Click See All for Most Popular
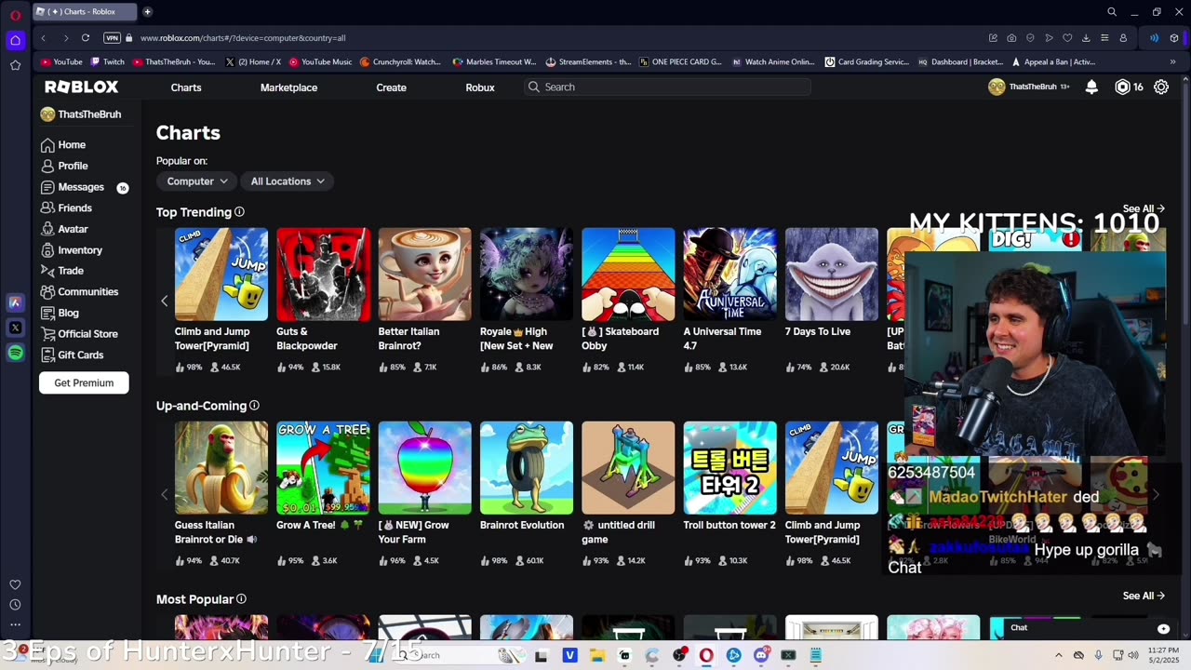 pos(1144,596)
